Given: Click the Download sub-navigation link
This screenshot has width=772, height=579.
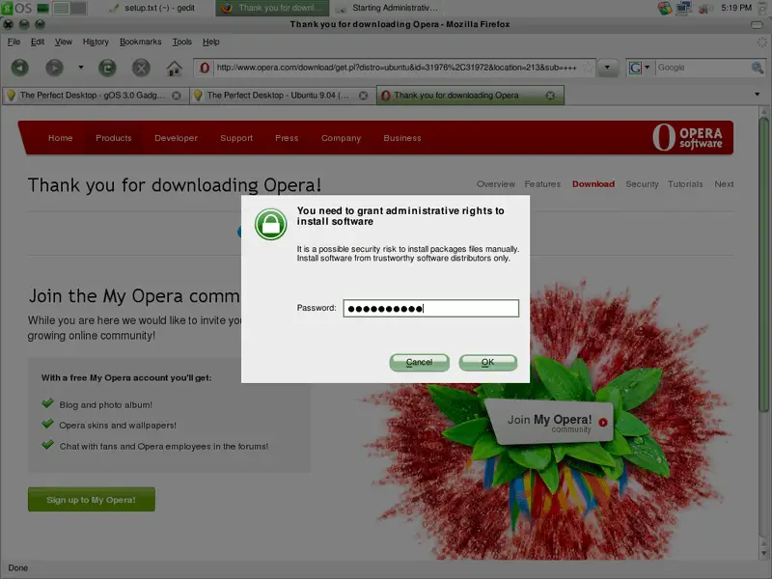Looking at the screenshot, I should click(593, 184).
